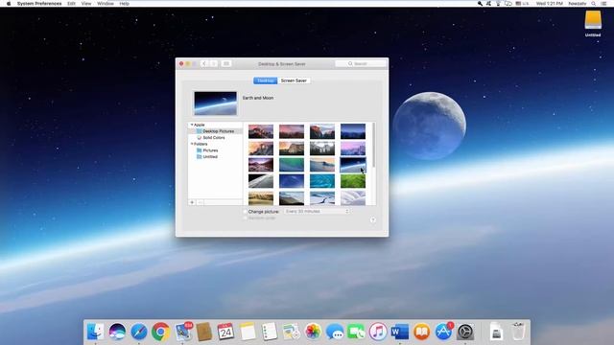Screen dimensions: 614x345
Task: Open the brown Contacts book icon
Action: click(x=204, y=332)
